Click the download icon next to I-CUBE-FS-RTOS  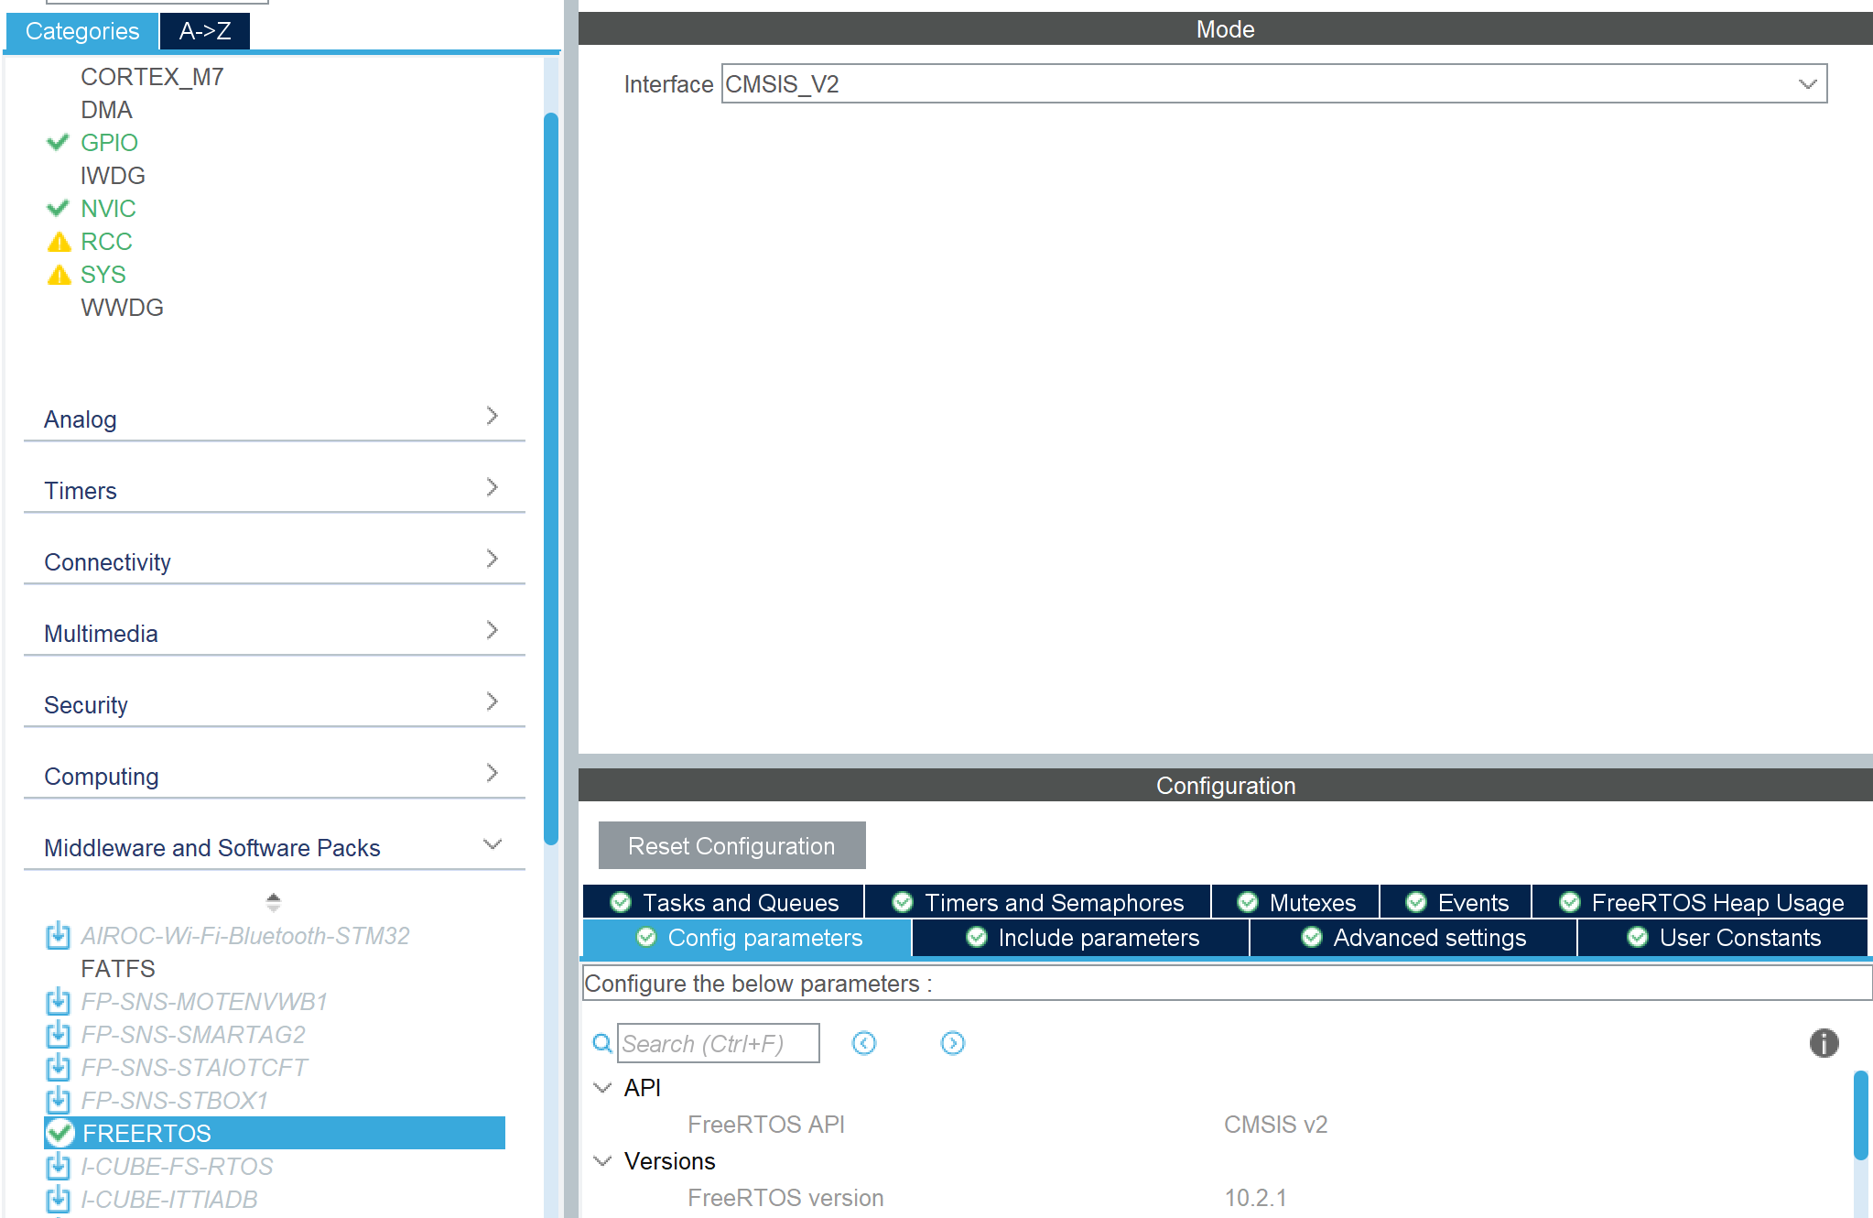(58, 1166)
